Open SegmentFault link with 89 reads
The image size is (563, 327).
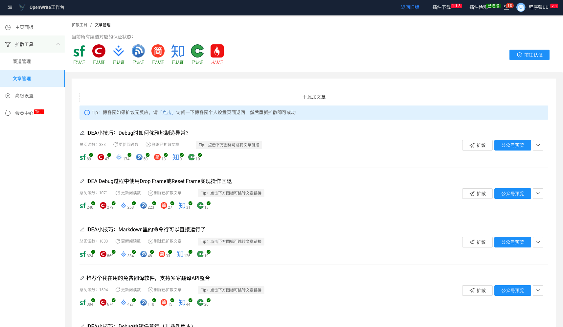[x=83, y=157]
